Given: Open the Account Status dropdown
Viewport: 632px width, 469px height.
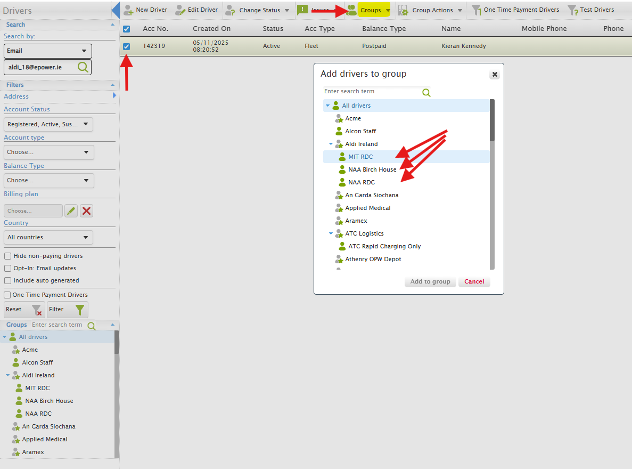Looking at the screenshot, I should coord(48,124).
